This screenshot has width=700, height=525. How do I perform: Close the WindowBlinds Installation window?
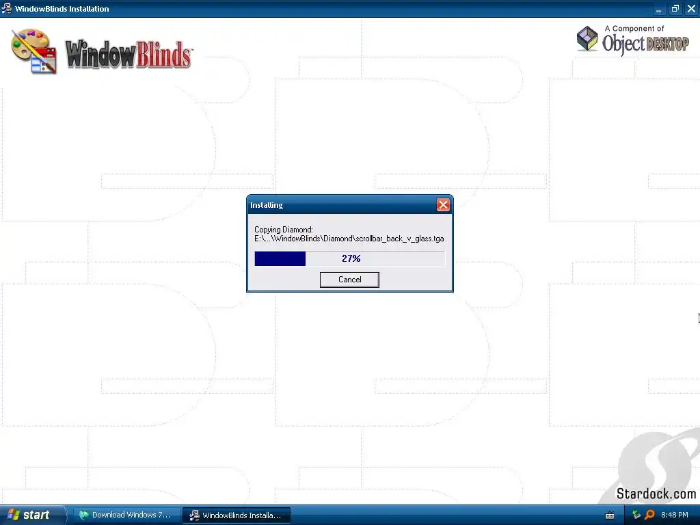(691, 9)
